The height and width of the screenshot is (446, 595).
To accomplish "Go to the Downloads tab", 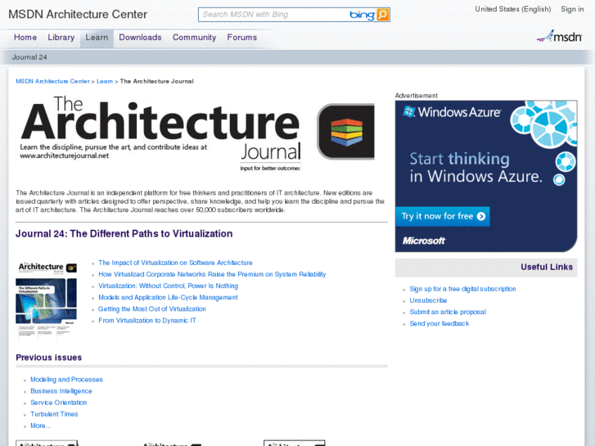I will coord(140,37).
